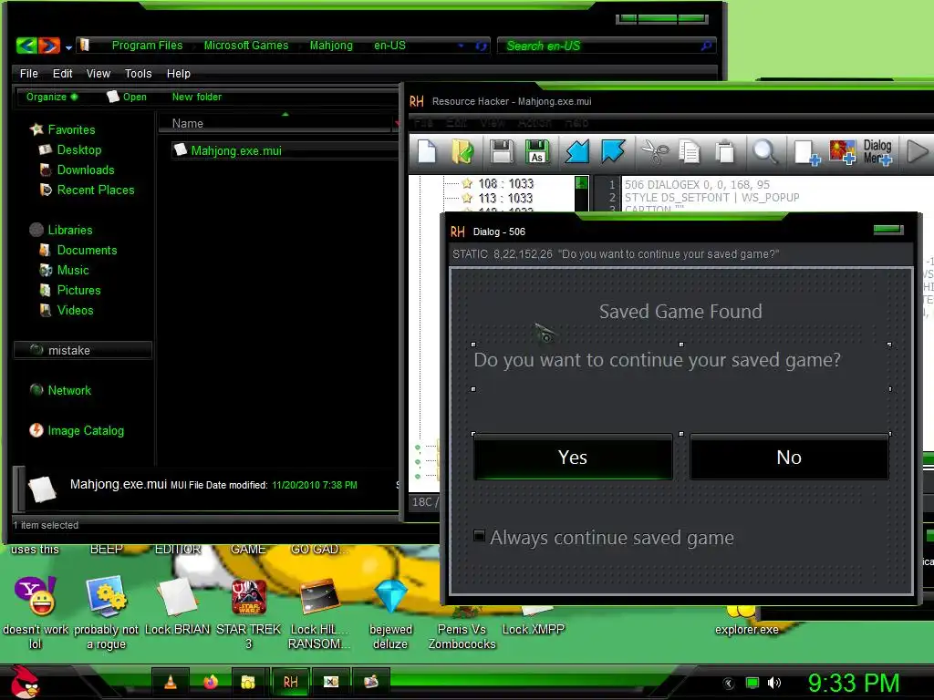The width and height of the screenshot is (934, 700).
Task: Click the Add image resource icon
Action: pyautogui.click(x=842, y=153)
